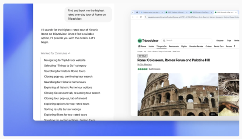Click step "Searching for historic Rome tours"
The image size is (242, 139).
[65, 71]
